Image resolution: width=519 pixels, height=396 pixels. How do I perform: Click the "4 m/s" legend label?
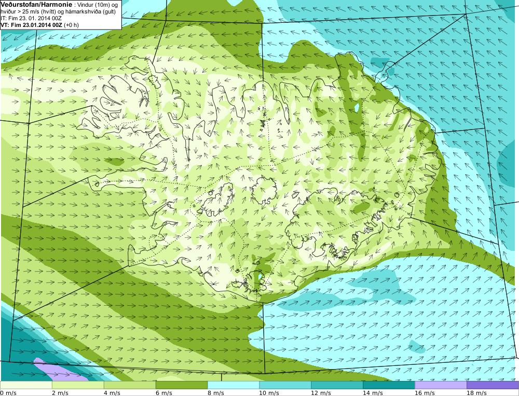click(x=112, y=393)
